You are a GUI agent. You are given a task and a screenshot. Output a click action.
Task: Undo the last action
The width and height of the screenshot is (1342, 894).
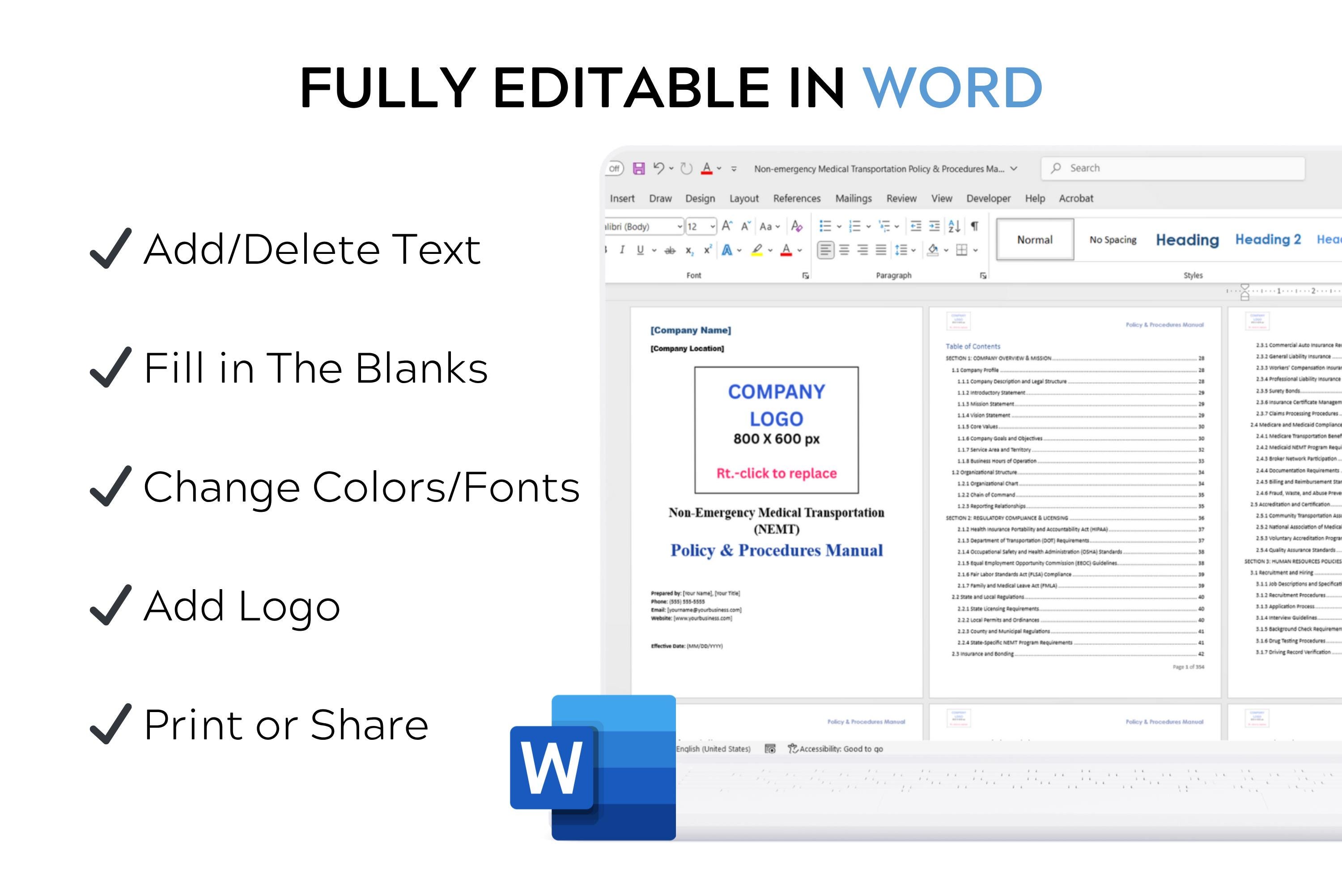658,168
